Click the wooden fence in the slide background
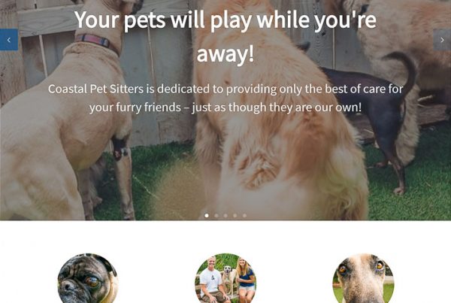 [161, 86]
